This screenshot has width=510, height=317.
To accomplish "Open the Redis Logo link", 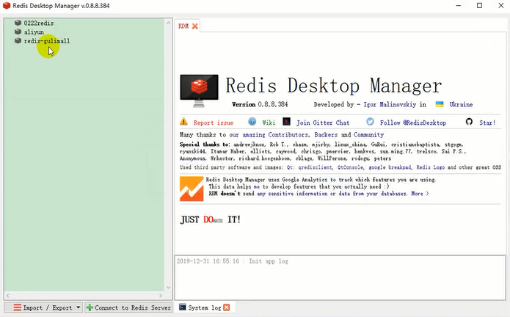I will [430, 167].
